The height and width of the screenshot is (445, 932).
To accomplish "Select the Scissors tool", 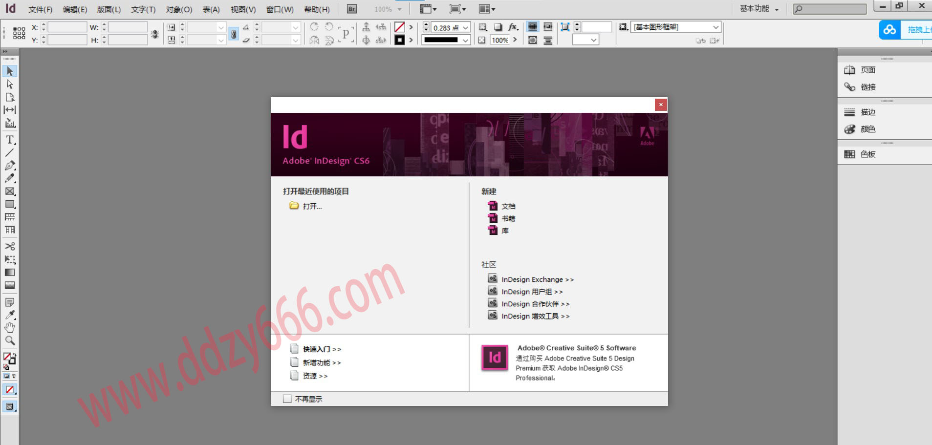I will click(x=10, y=246).
